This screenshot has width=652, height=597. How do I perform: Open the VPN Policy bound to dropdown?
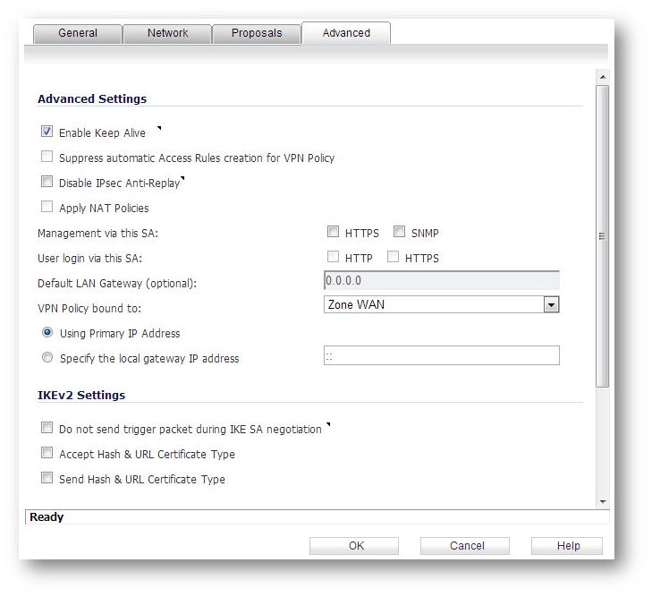point(442,304)
